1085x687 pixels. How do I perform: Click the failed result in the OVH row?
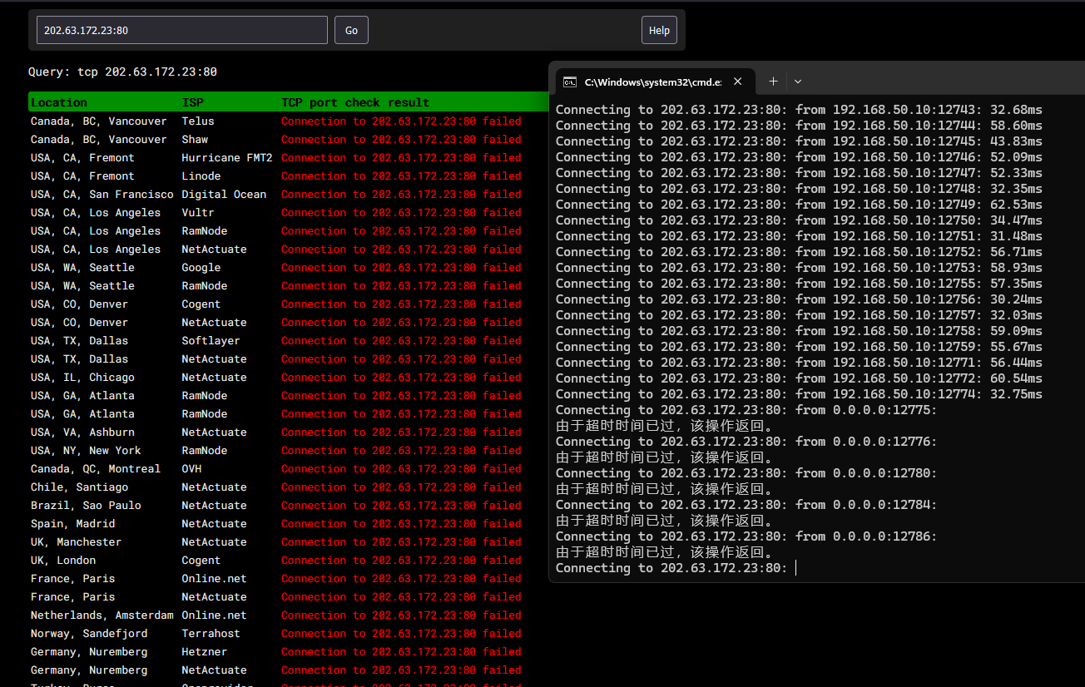(x=401, y=469)
